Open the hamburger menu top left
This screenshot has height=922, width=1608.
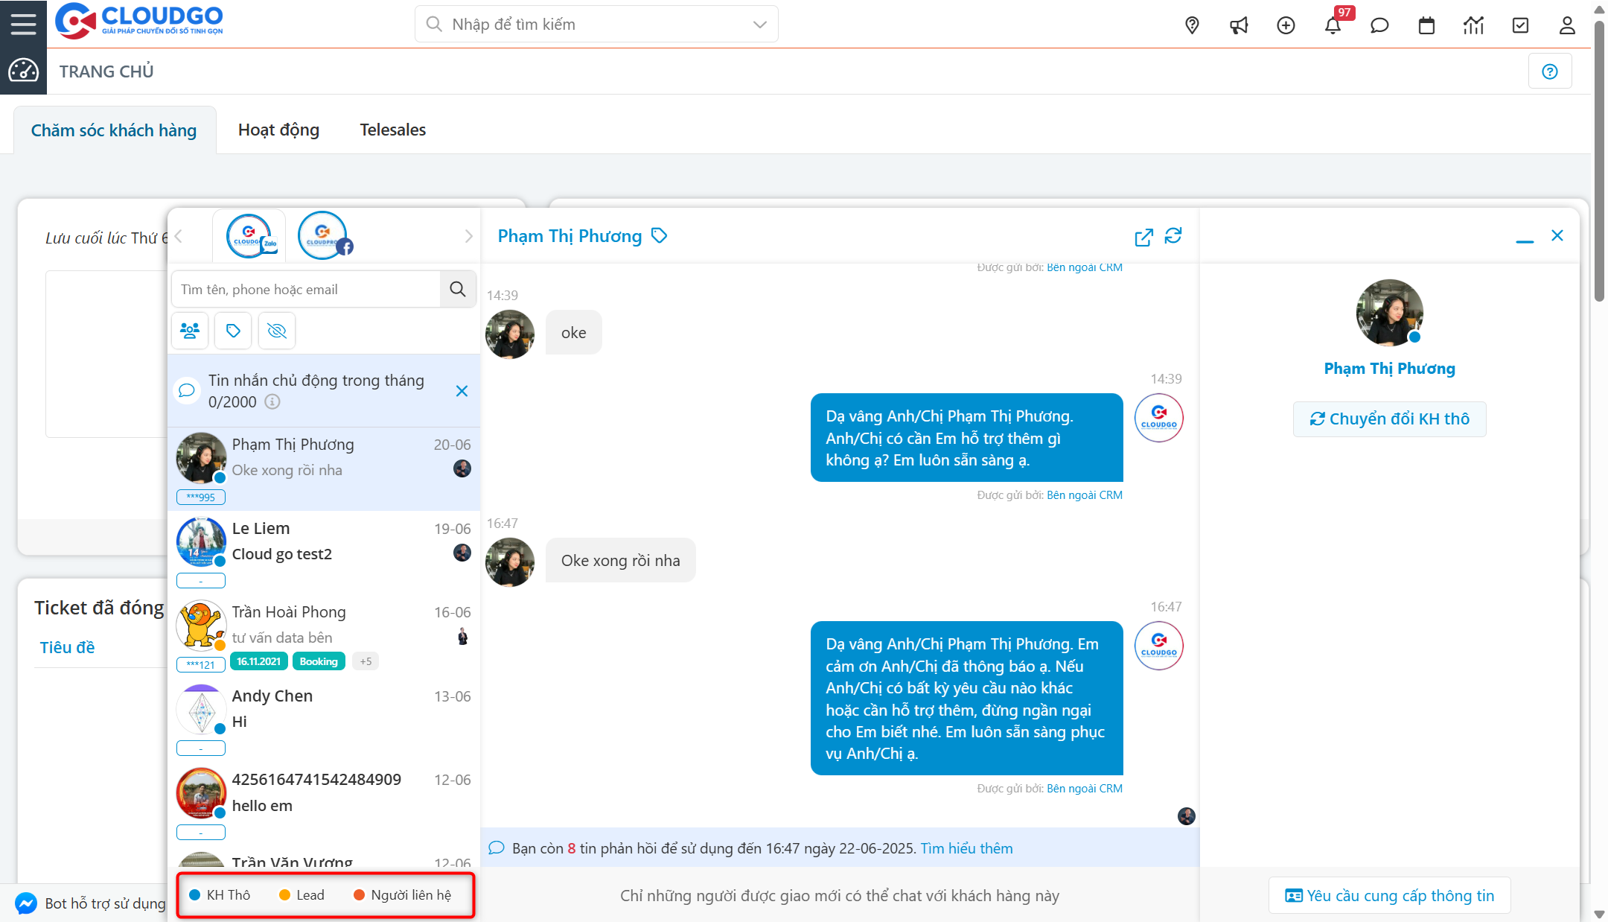pos(23,23)
